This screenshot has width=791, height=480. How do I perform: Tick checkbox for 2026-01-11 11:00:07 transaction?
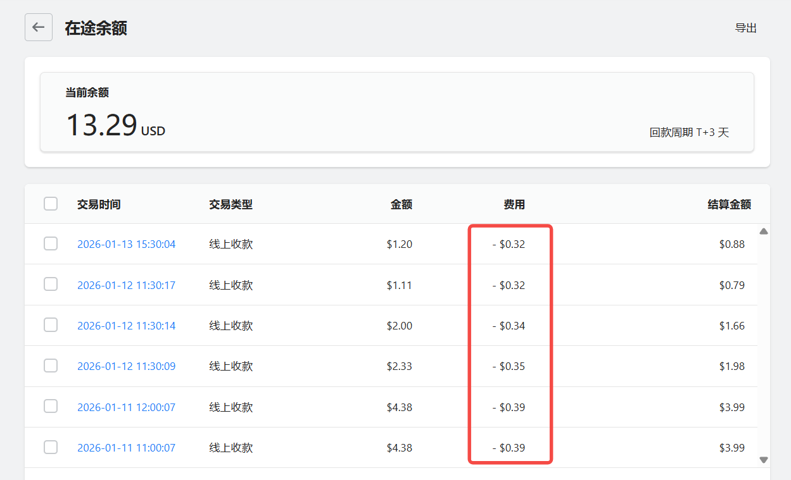tap(51, 447)
